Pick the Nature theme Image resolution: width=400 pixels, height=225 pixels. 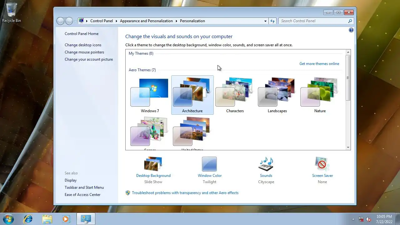point(320,95)
